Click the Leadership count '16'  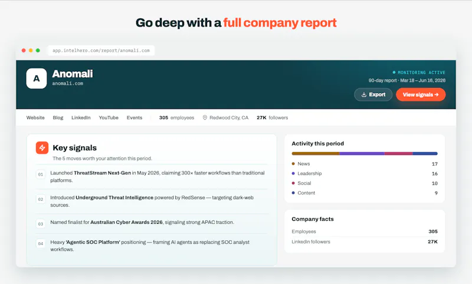pos(435,174)
